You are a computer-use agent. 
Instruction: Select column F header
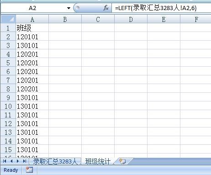pyautogui.click(x=195, y=19)
